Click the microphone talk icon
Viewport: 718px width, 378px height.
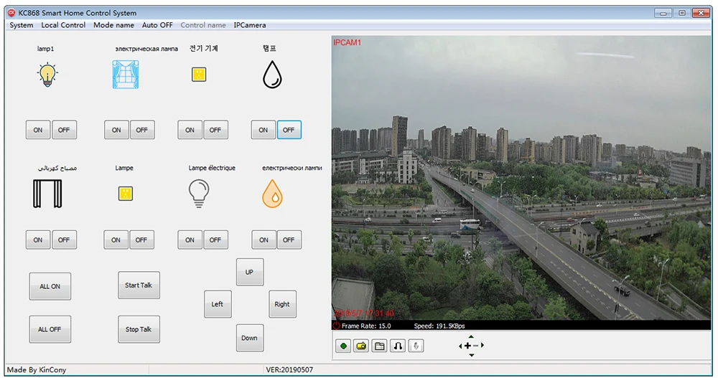click(416, 346)
